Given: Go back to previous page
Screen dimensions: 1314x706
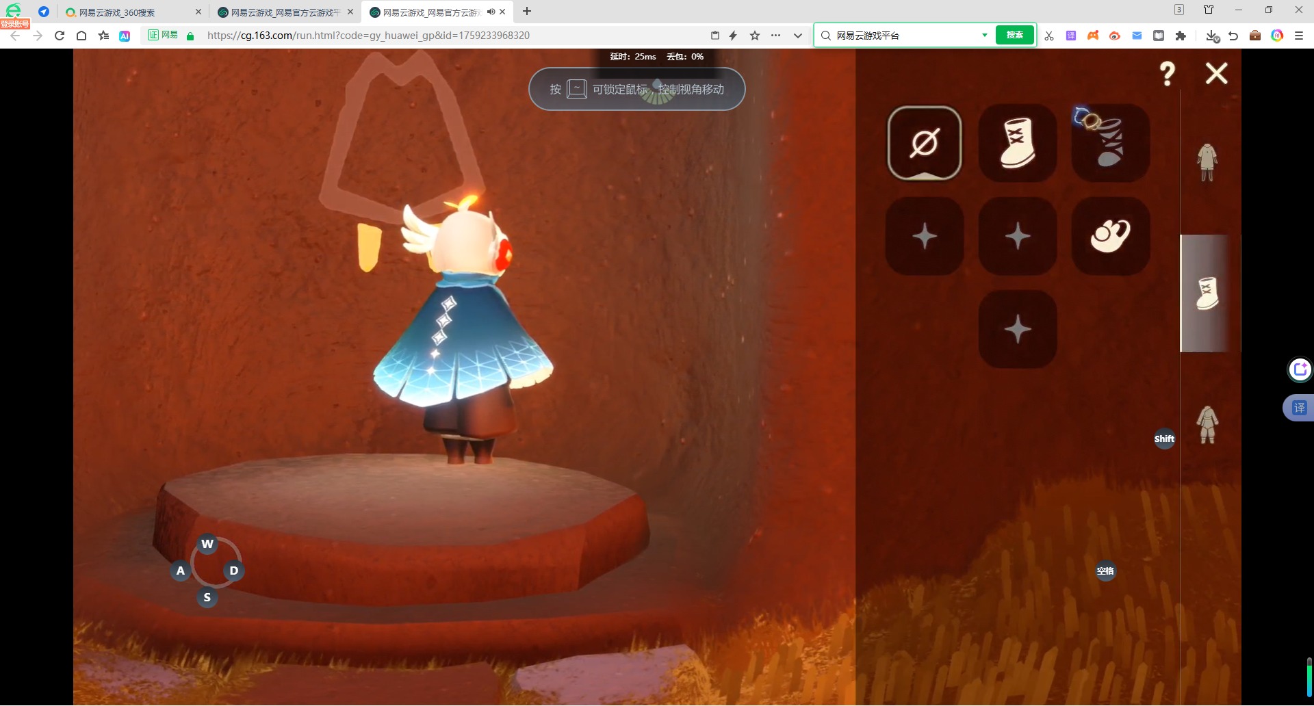Looking at the screenshot, I should 16,36.
